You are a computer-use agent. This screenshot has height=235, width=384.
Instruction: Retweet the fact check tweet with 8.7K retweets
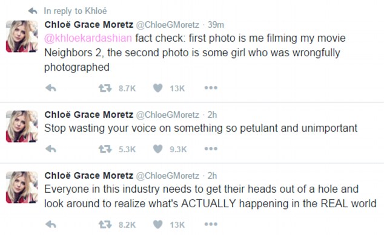click(105, 88)
